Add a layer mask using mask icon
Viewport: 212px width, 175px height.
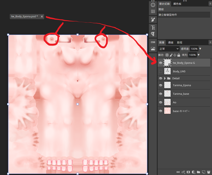pos(188,172)
